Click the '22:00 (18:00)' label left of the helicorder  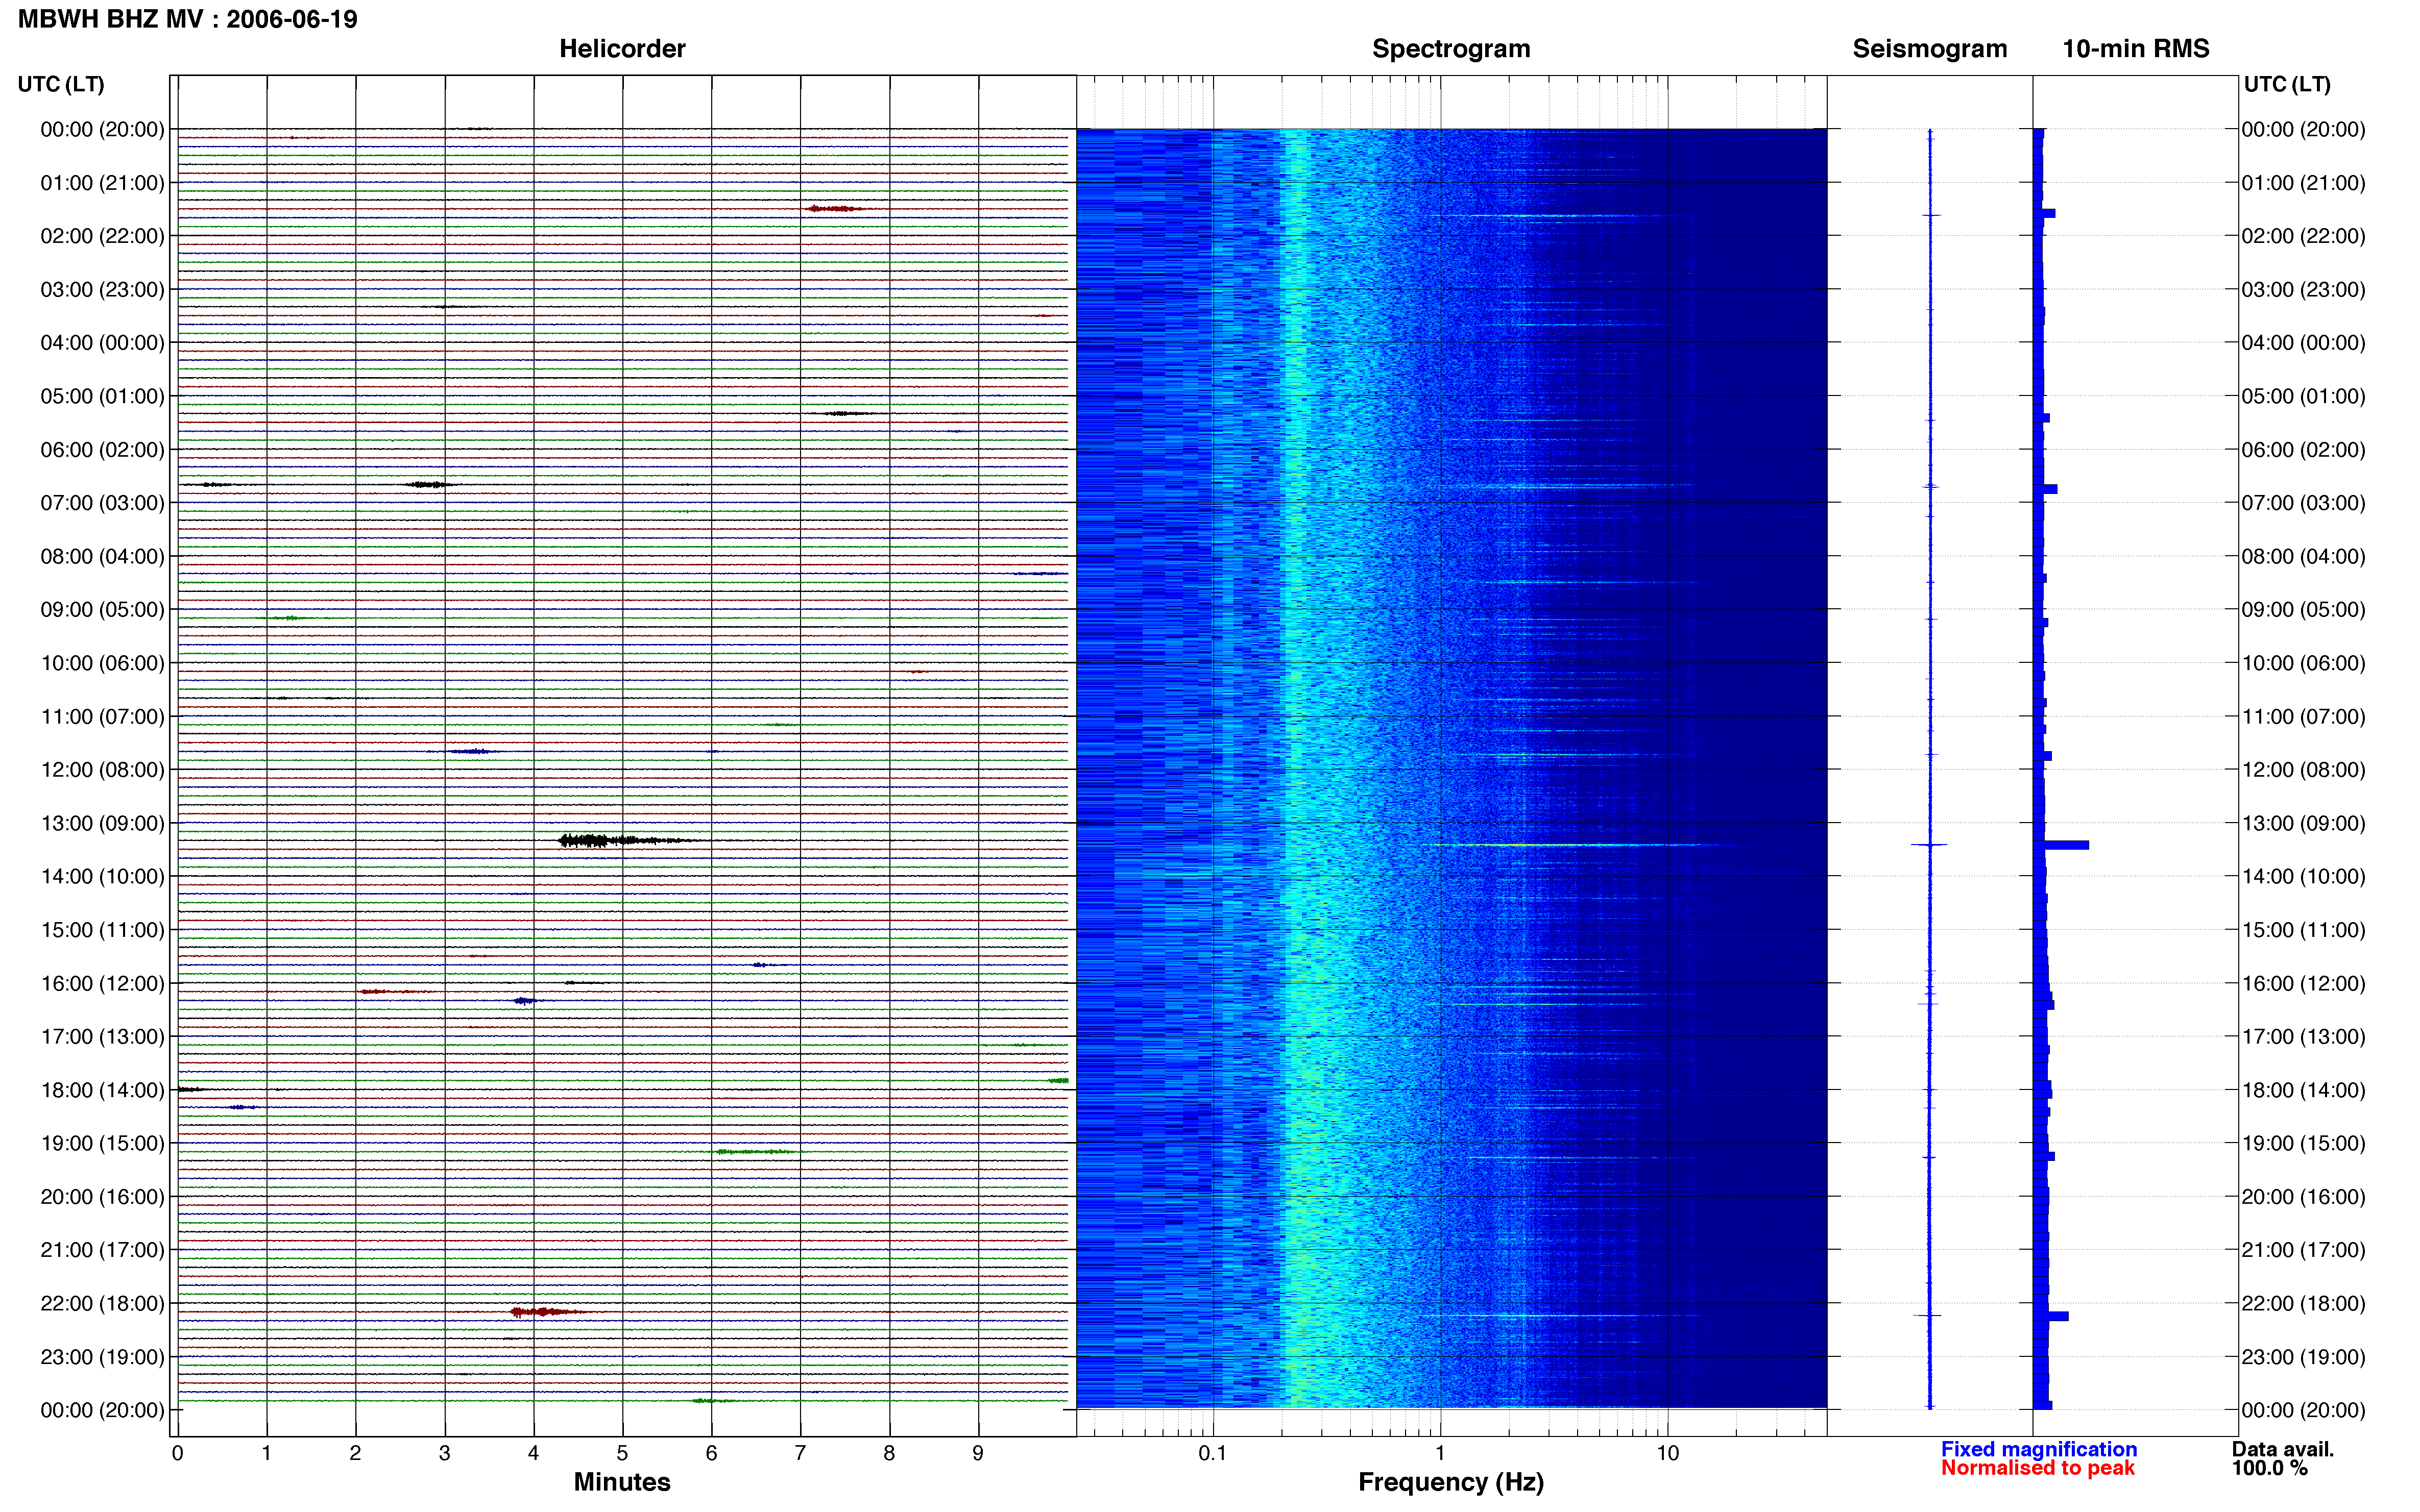(x=102, y=1303)
